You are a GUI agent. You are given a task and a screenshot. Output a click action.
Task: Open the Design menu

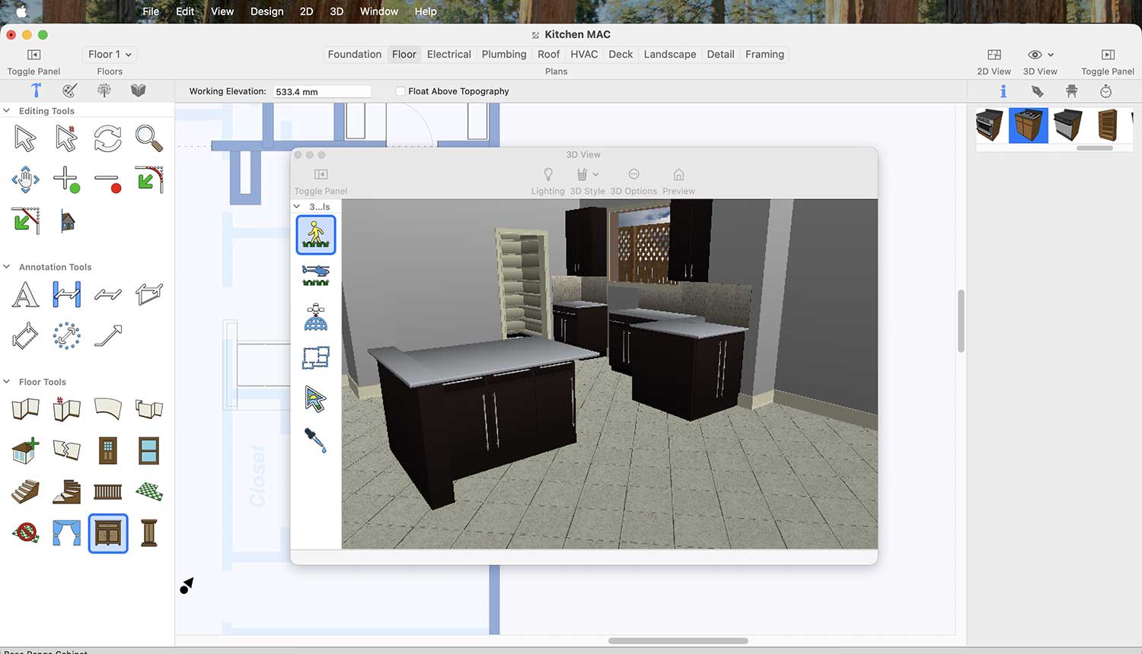pyautogui.click(x=266, y=11)
